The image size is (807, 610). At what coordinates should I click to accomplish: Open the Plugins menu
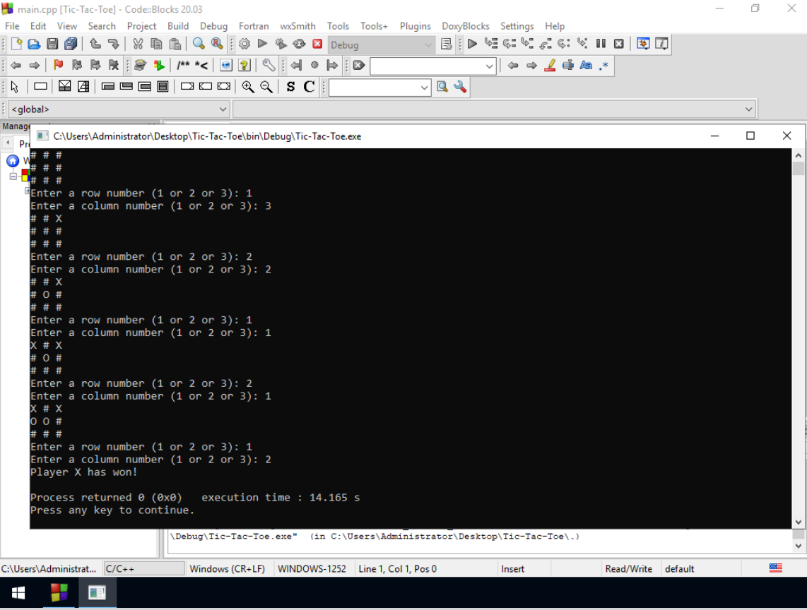(415, 25)
